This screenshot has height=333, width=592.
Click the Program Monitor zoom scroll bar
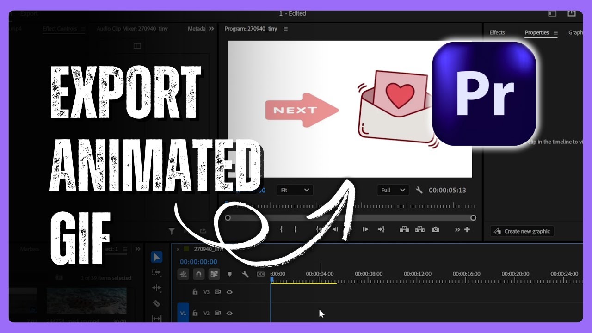[351, 217]
